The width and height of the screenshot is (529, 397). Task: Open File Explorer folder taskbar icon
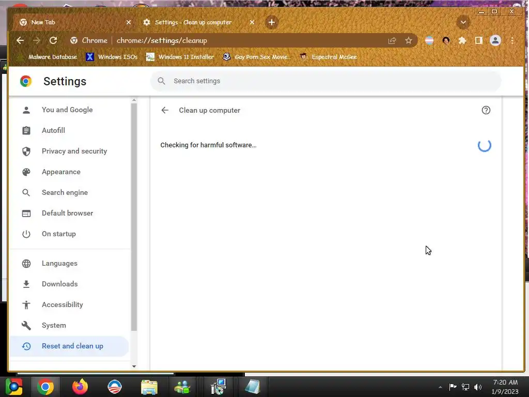(x=149, y=387)
